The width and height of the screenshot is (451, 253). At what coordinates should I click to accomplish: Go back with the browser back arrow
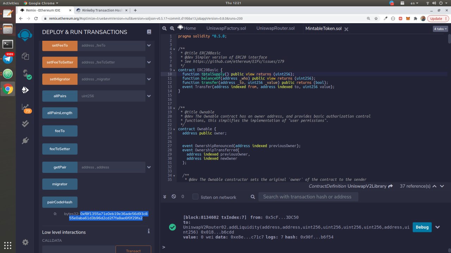pyautogui.click(x=21, y=19)
